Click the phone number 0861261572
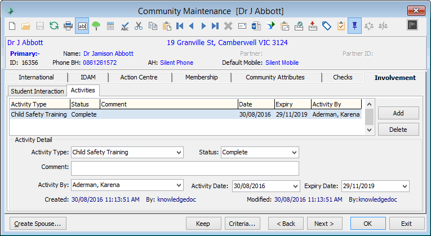The image size is (431, 236). (100, 63)
